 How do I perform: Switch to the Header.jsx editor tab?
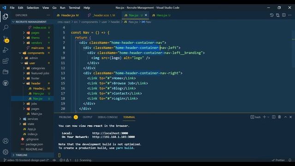pos(68,15)
